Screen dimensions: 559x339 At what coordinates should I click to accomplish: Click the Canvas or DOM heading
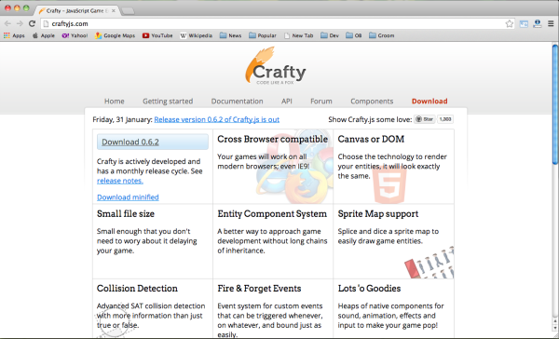(x=371, y=139)
